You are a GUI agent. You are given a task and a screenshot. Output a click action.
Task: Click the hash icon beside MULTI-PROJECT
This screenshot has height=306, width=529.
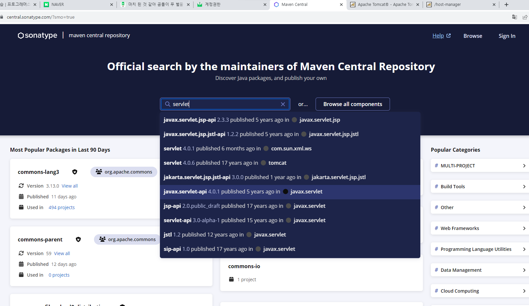436,165
